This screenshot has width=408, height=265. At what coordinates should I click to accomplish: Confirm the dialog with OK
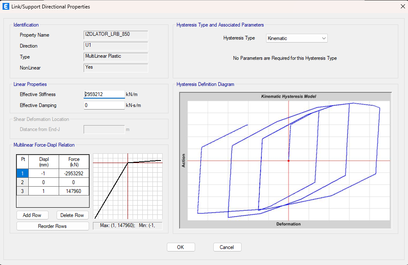pyautogui.click(x=181, y=247)
